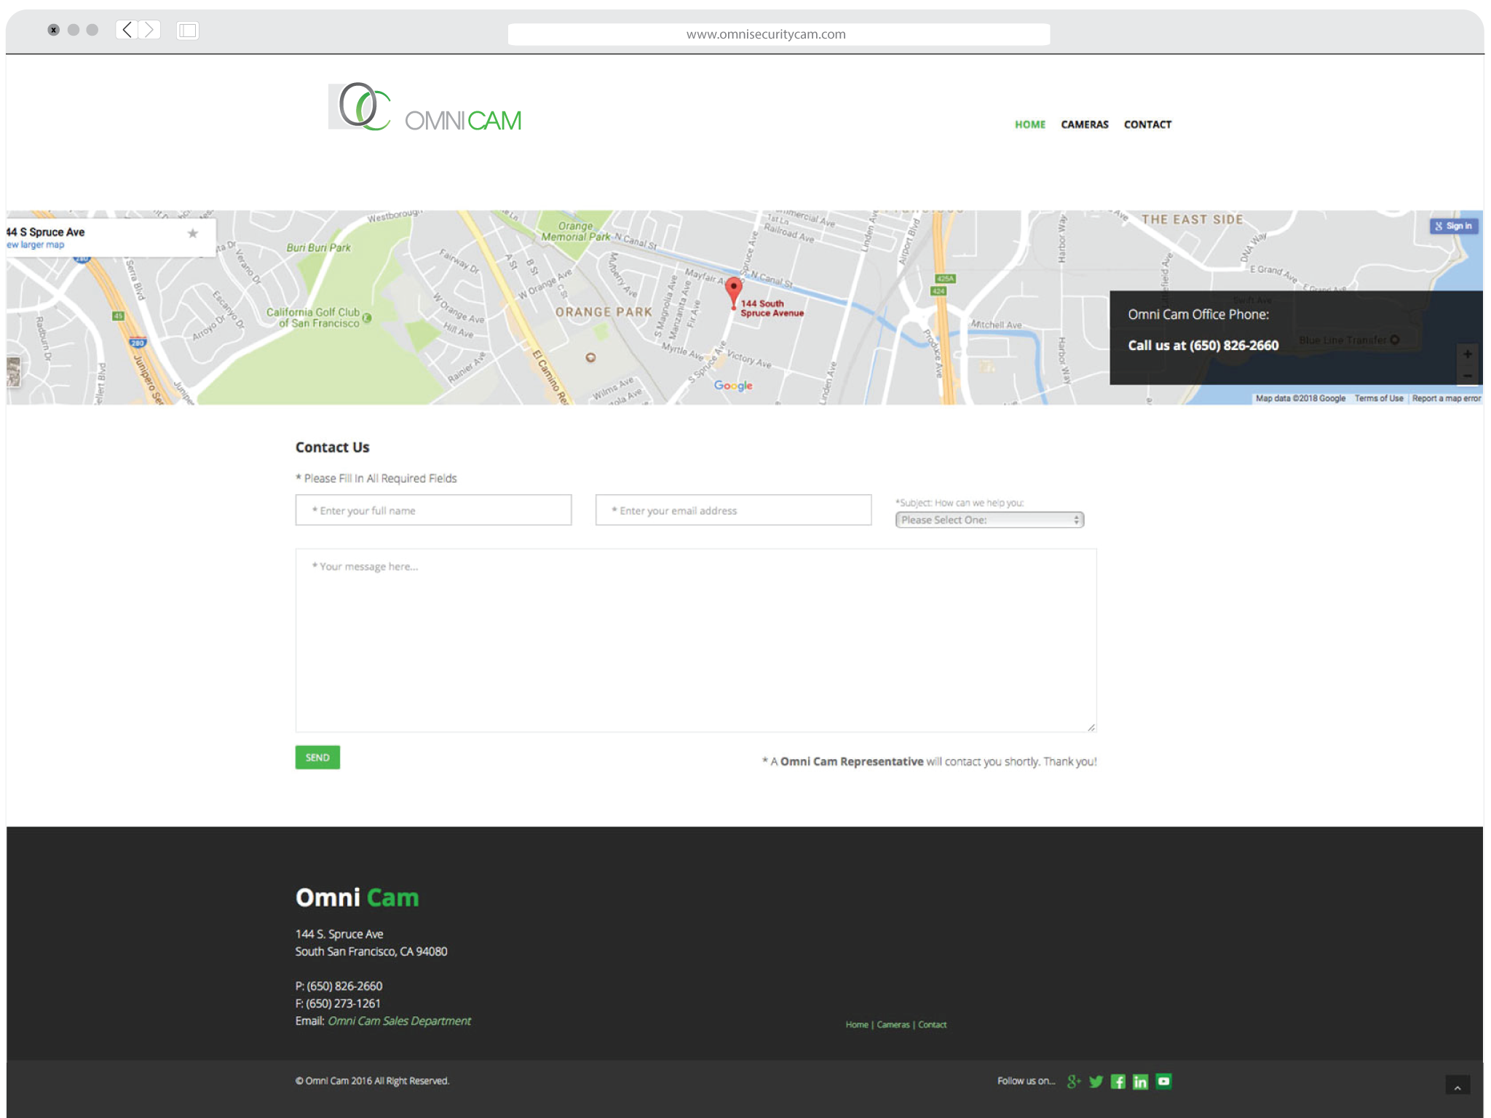Click the California Golf Club map label
Image resolution: width=1491 pixels, height=1118 pixels.
(x=315, y=317)
